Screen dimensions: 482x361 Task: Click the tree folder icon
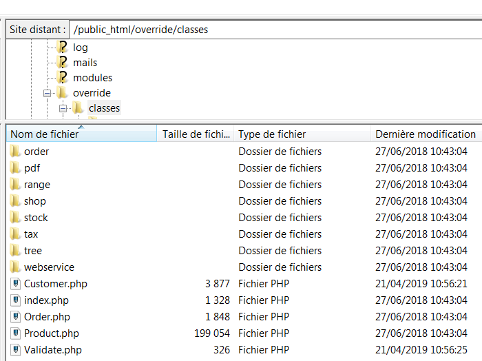pos(15,251)
